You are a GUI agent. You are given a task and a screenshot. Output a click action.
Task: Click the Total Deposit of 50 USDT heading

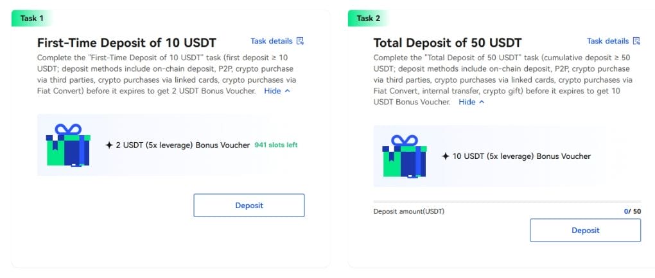448,42
